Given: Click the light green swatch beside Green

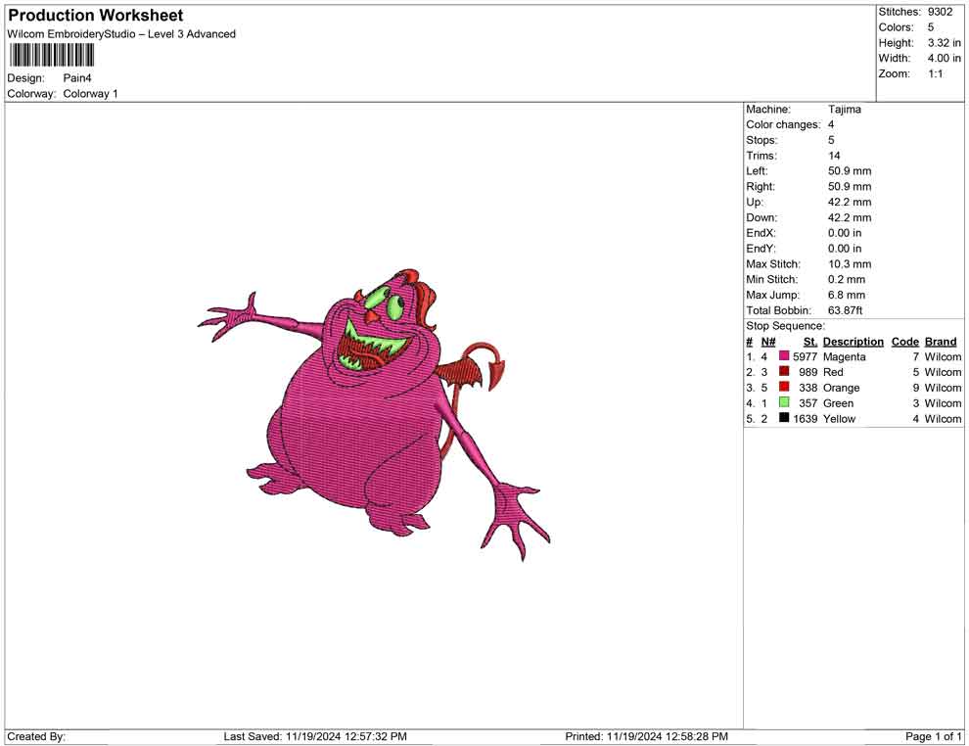Looking at the screenshot, I should tap(784, 402).
